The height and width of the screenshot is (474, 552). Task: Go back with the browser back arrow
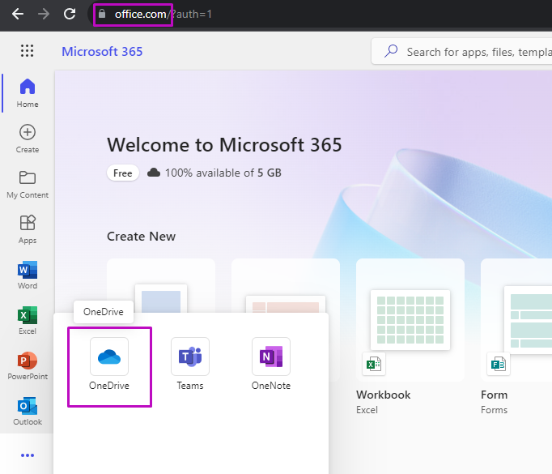tap(18, 14)
